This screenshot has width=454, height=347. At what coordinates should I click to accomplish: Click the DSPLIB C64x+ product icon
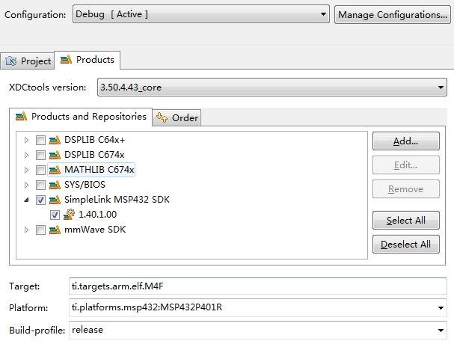55,140
